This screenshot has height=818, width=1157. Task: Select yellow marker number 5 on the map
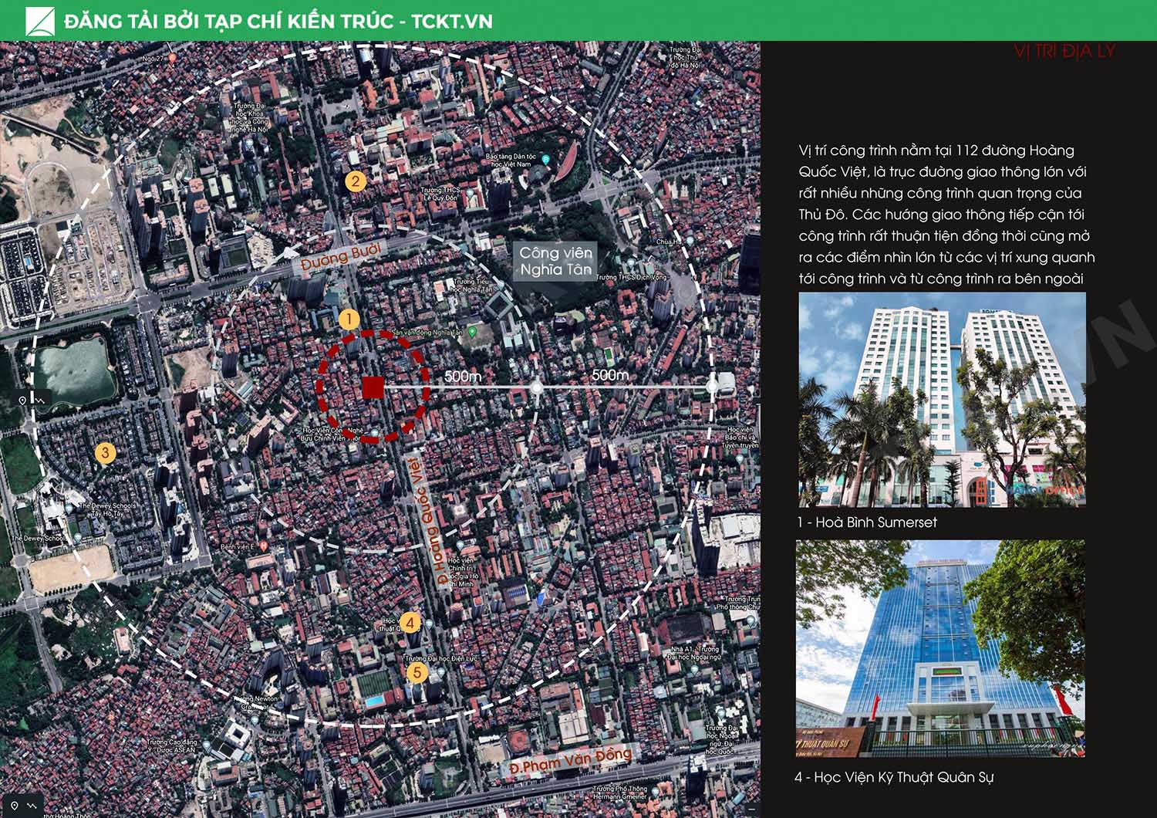click(x=417, y=673)
